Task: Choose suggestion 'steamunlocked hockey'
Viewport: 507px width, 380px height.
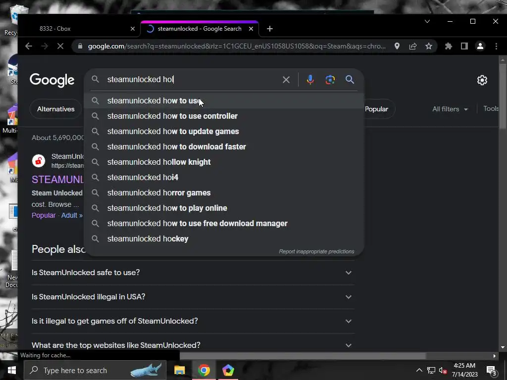Action: (x=224, y=239)
